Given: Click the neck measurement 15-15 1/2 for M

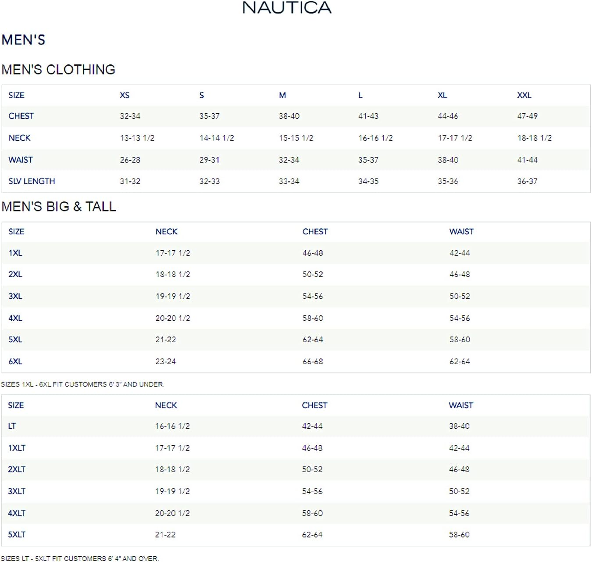Looking at the screenshot, I should tap(296, 138).
